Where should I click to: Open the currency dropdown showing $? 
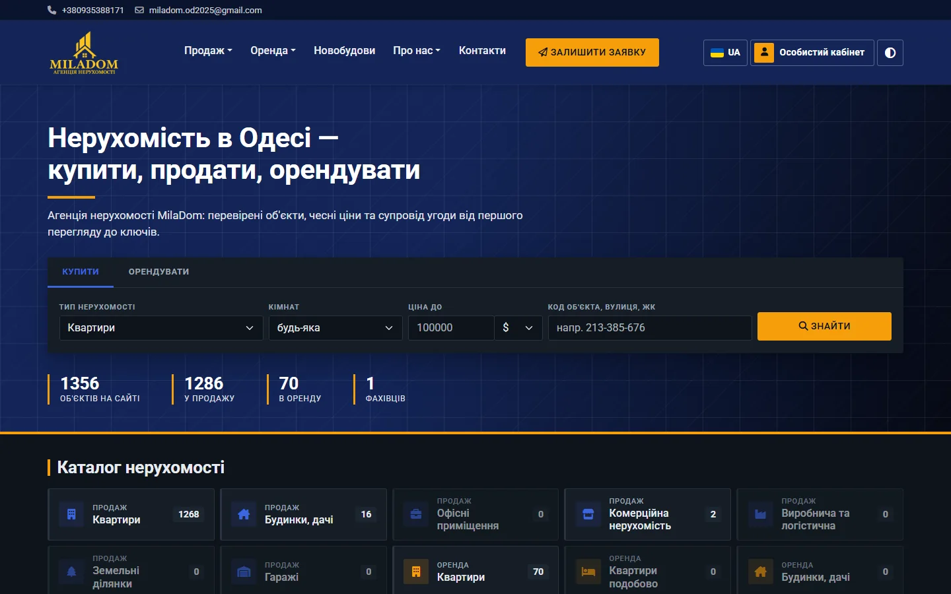tap(518, 328)
